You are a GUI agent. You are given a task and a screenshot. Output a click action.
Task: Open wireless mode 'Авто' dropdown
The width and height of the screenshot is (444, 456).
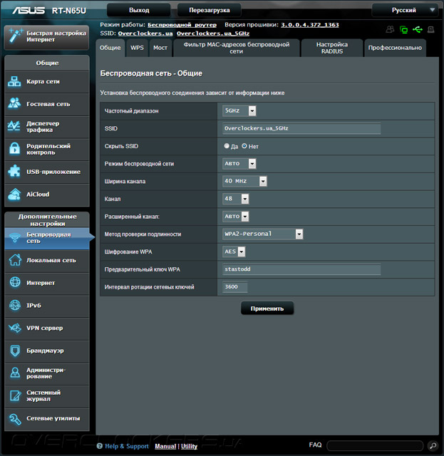coord(239,163)
